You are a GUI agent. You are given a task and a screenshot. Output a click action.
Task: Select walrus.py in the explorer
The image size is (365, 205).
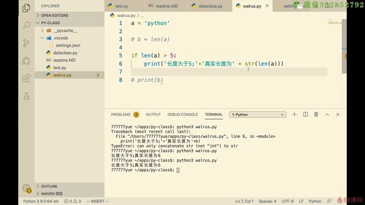70,75
